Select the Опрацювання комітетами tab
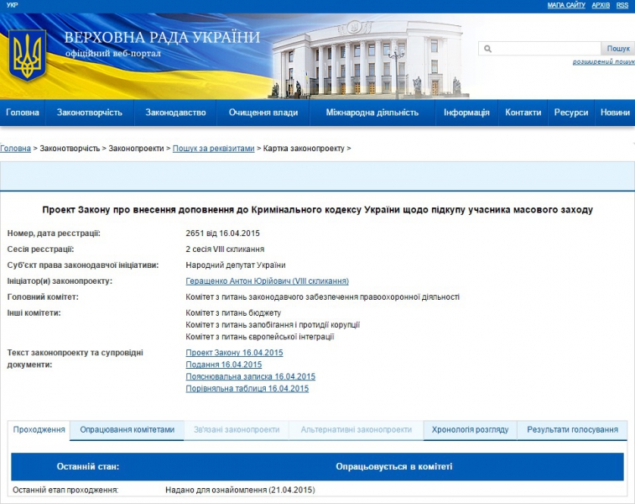Viewport: 635px width, 504px height. point(127,429)
